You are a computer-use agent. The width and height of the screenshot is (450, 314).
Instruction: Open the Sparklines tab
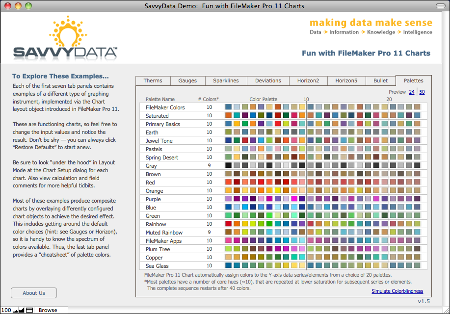click(226, 80)
